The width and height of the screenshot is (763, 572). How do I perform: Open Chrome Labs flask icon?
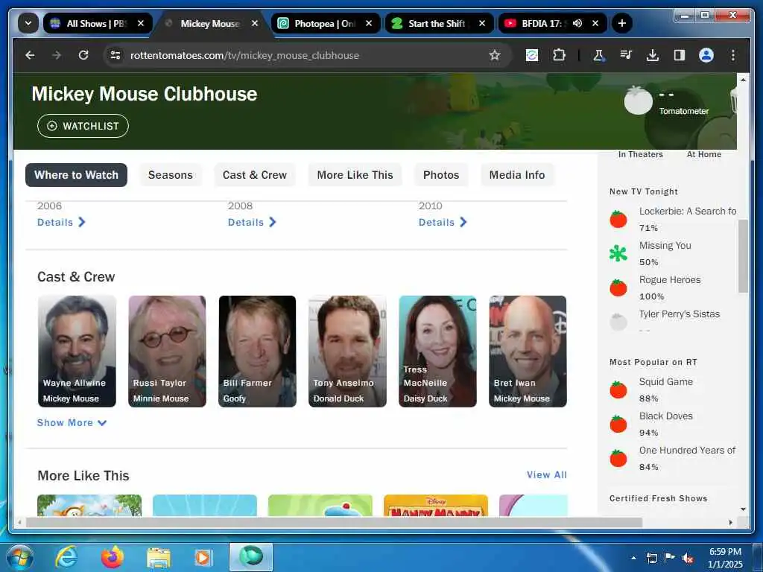[x=599, y=55]
